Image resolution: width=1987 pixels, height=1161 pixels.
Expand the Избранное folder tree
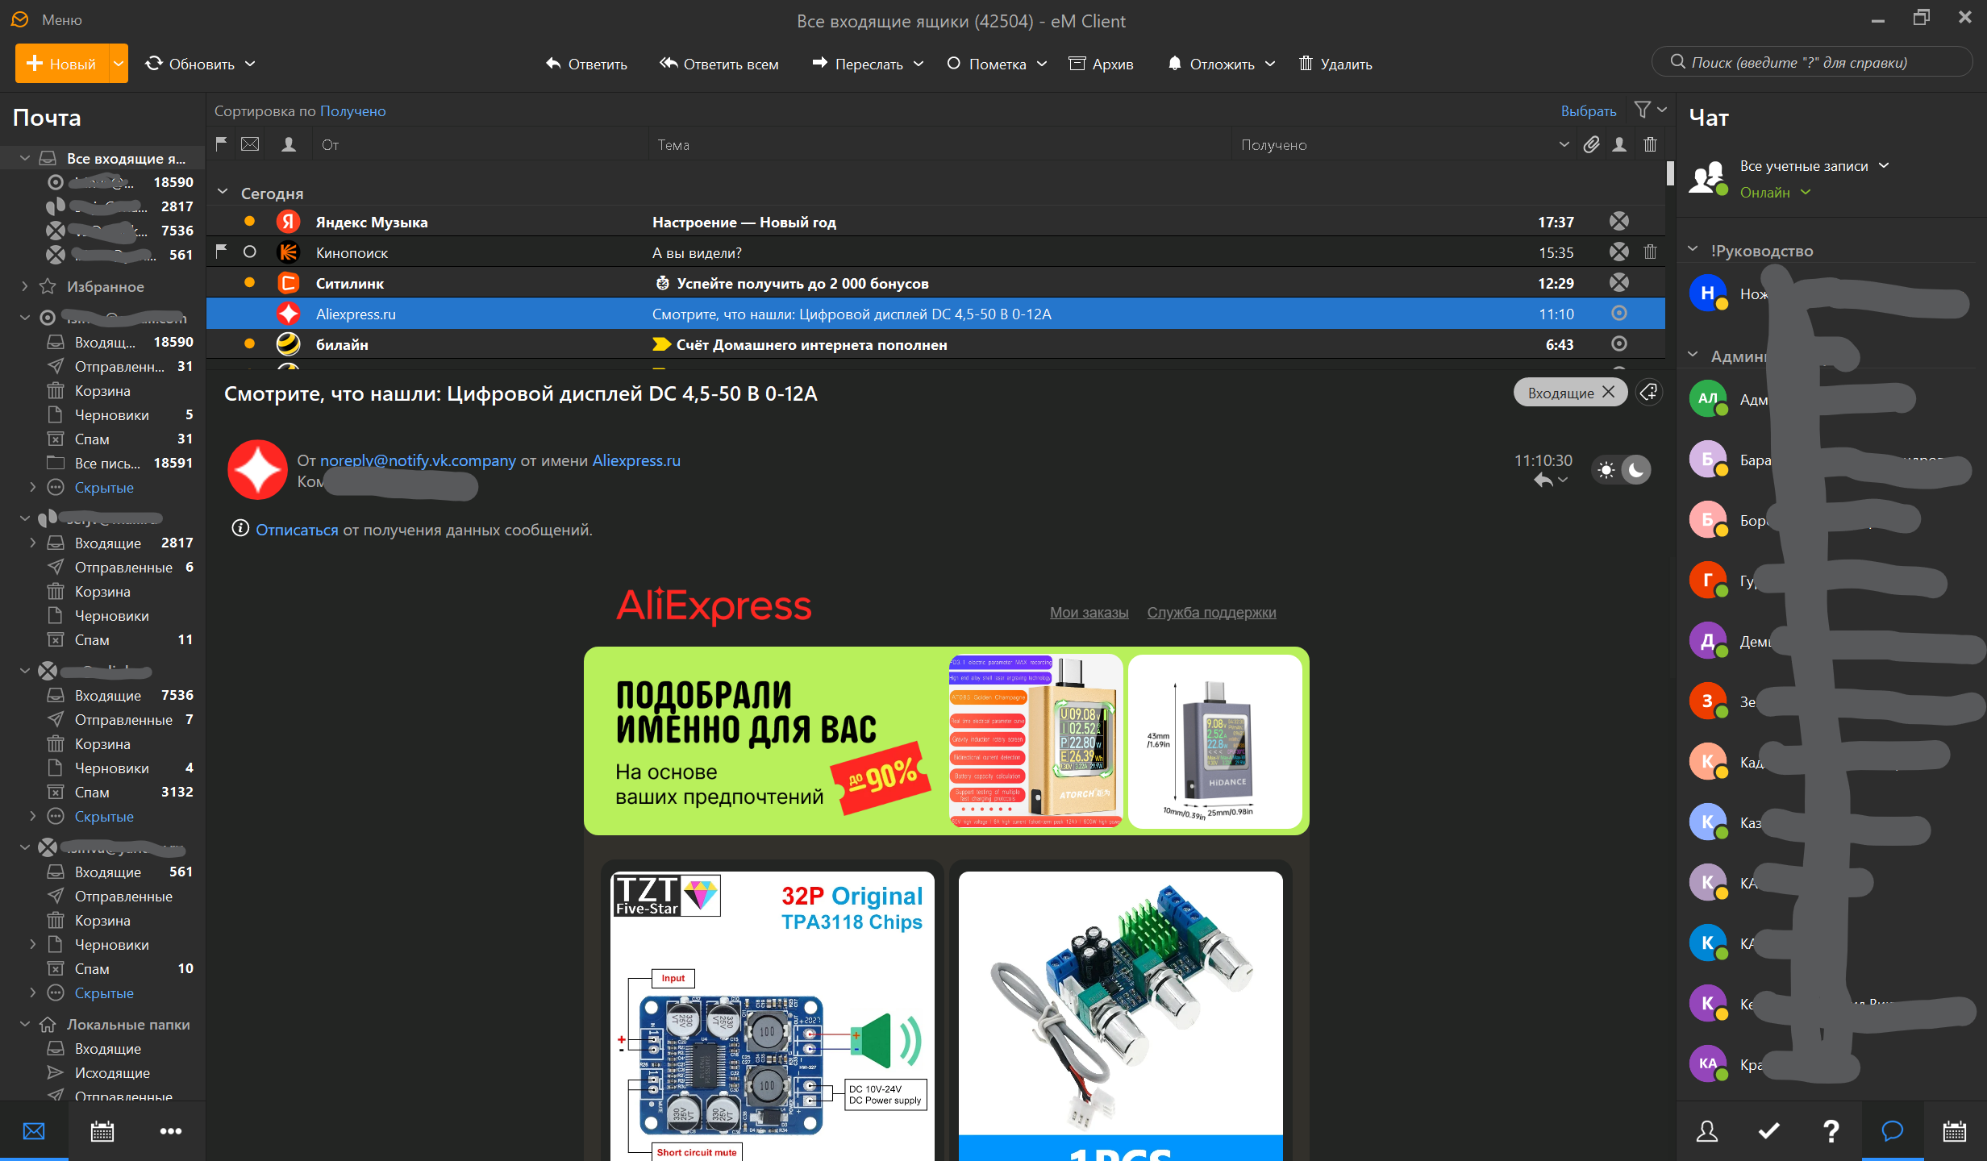(x=24, y=286)
